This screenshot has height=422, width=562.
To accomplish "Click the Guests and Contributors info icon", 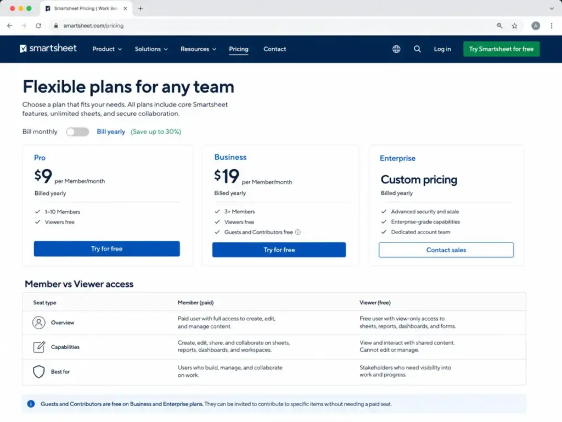I will pyautogui.click(x=297, y=232).
